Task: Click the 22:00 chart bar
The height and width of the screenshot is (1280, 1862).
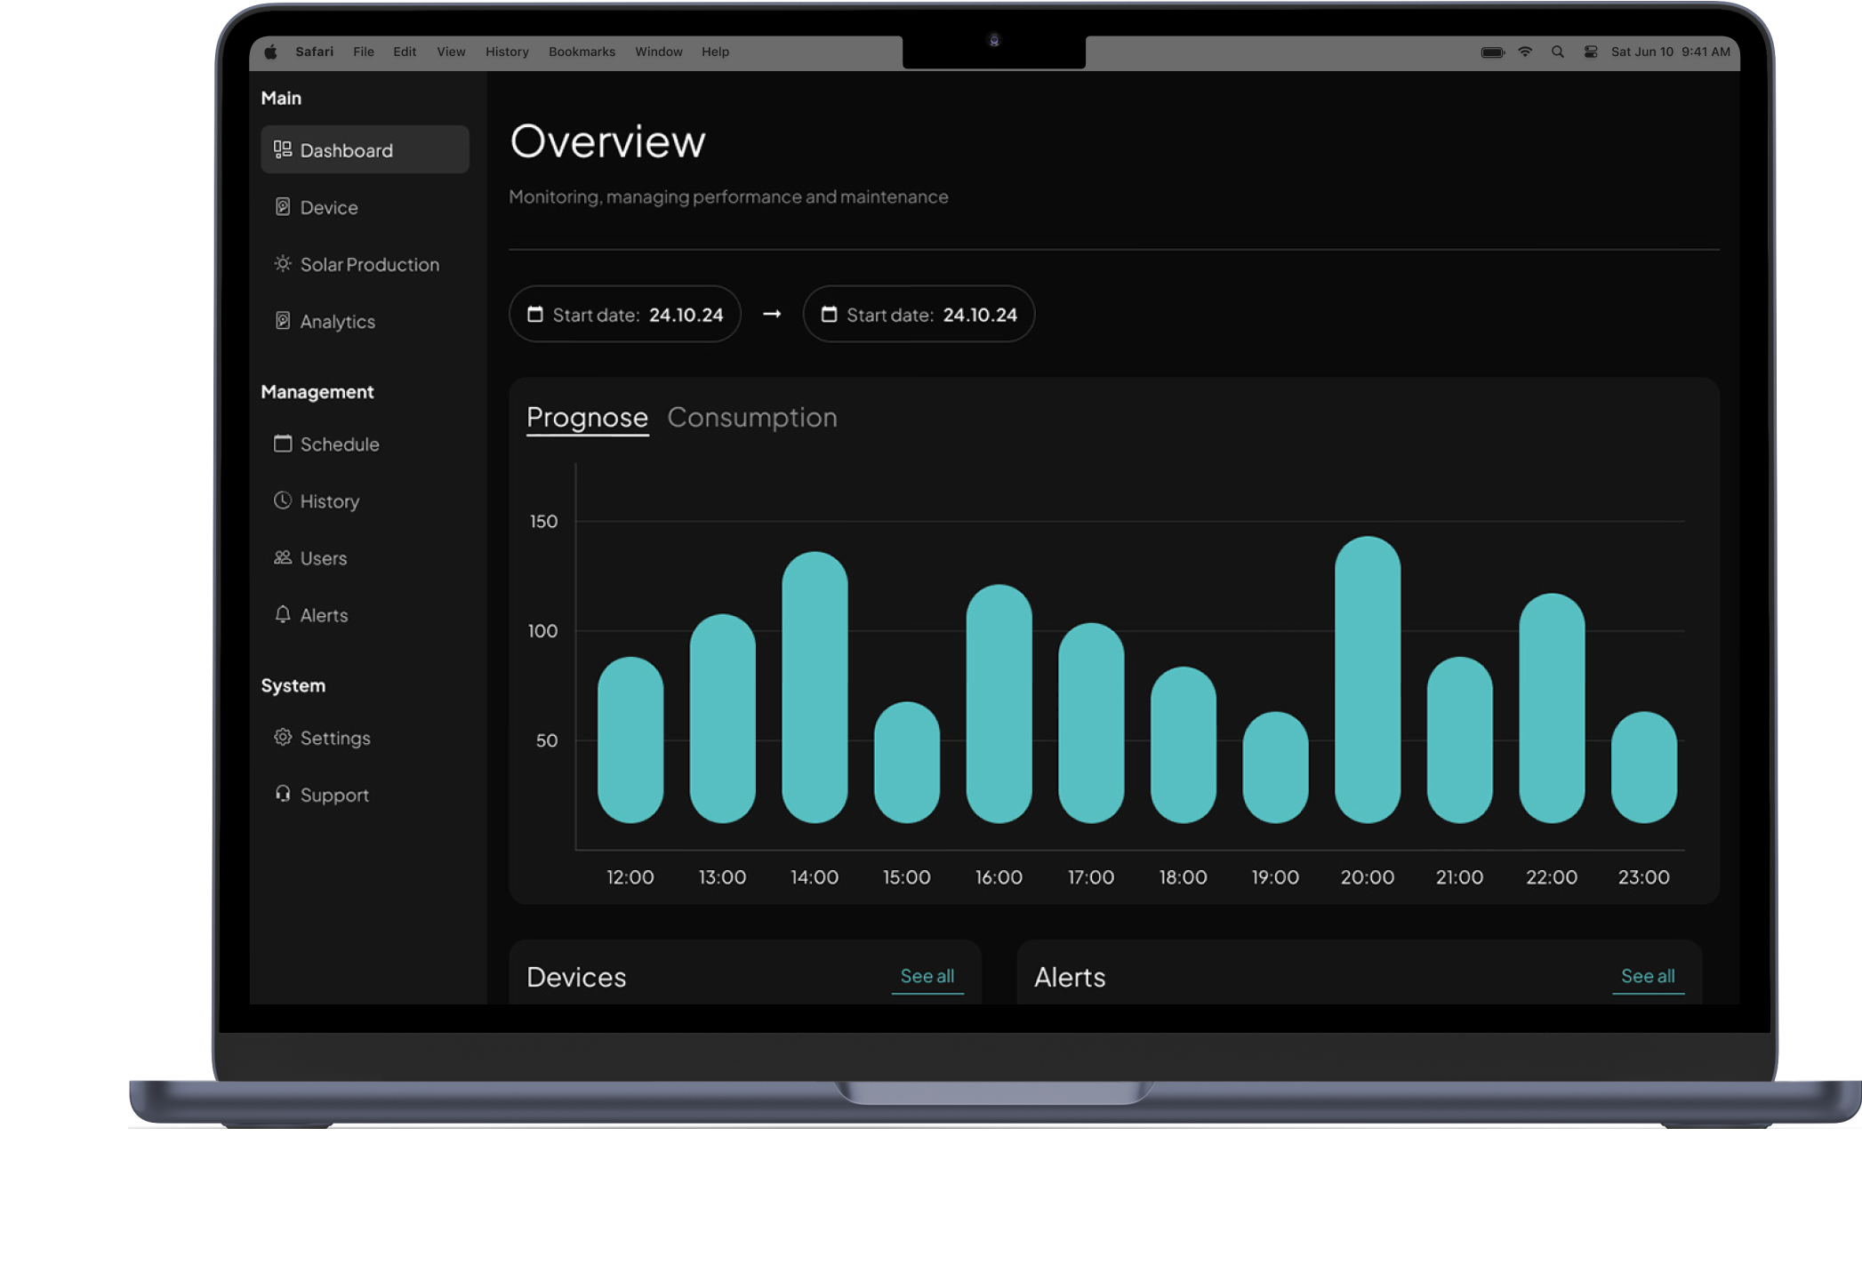Action: pos(1552,708)
